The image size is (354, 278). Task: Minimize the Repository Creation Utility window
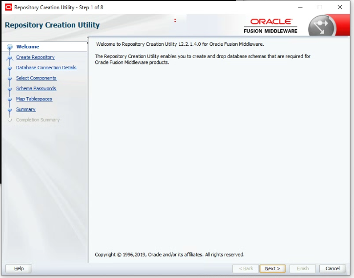point(300,7)
